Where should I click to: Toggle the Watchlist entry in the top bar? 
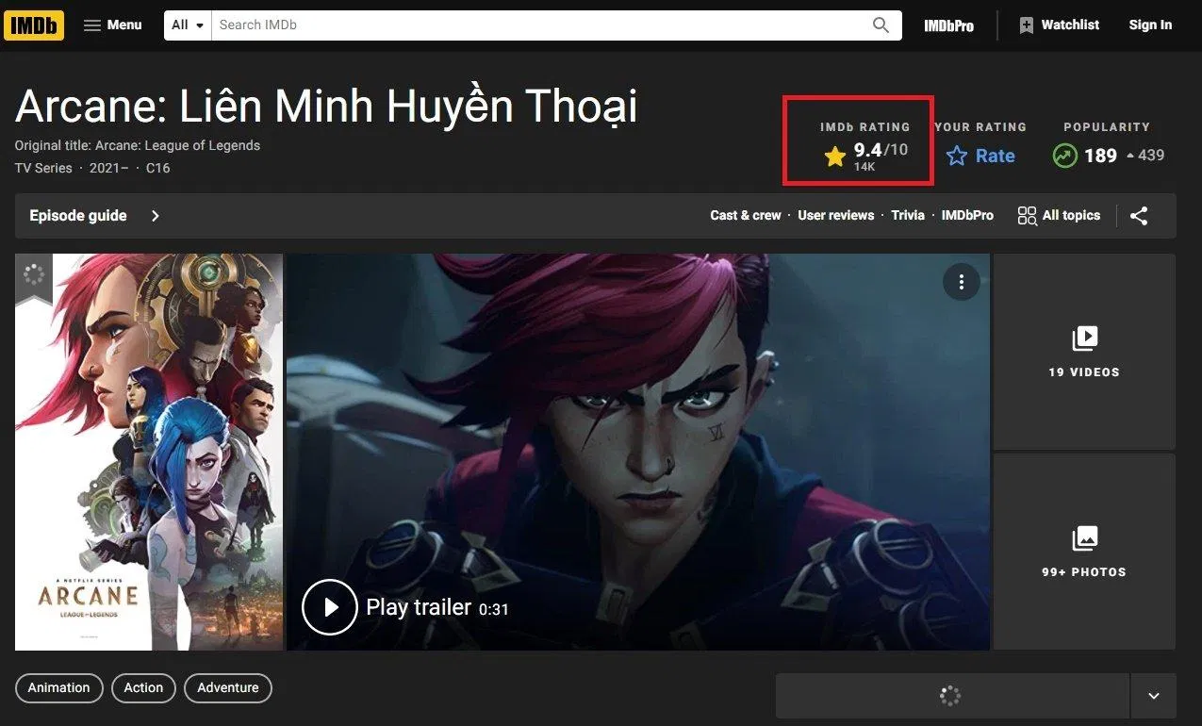(x=1058, y=25)
